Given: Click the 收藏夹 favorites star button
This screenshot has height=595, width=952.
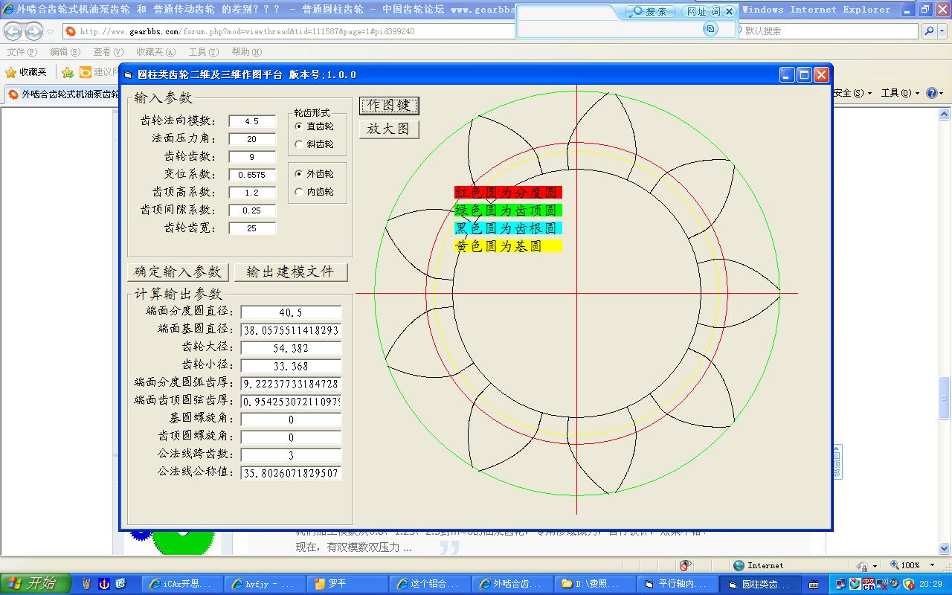Looking at the screenshot, I should tap(26, 72).
